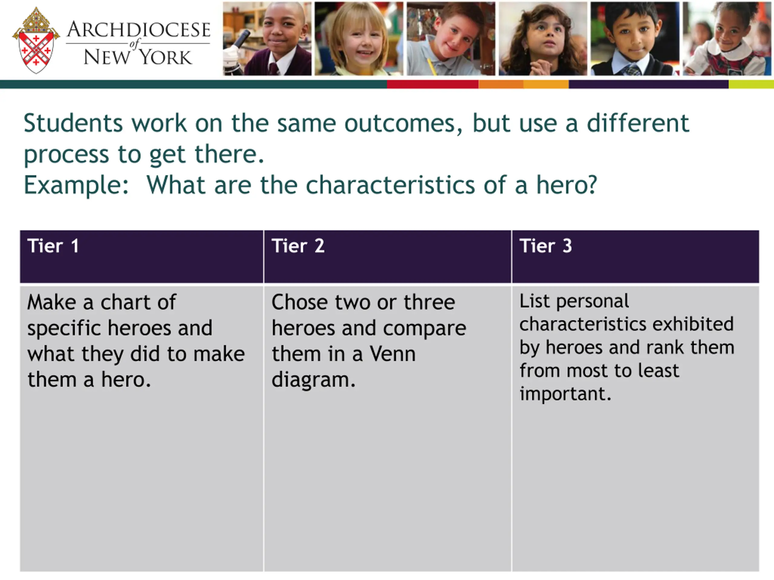
Task: Select photo of girl in plaid jumper
Action: point(727,38)
